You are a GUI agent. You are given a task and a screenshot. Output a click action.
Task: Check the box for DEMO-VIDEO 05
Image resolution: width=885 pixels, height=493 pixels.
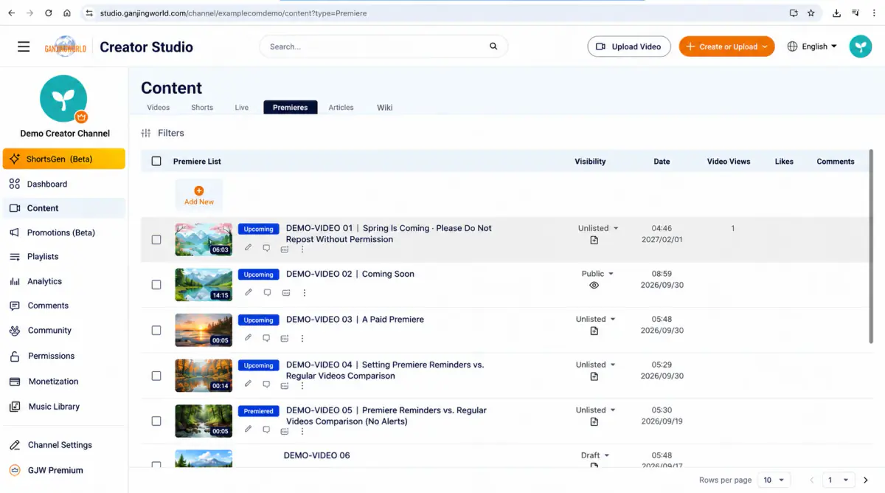point(156,421)
